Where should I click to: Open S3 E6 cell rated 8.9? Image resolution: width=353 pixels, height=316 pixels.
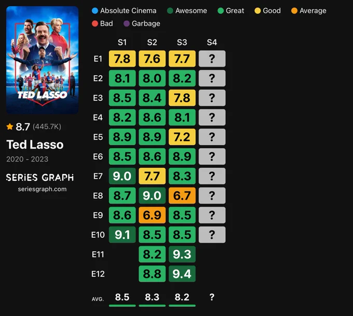[x=182, y=156]
